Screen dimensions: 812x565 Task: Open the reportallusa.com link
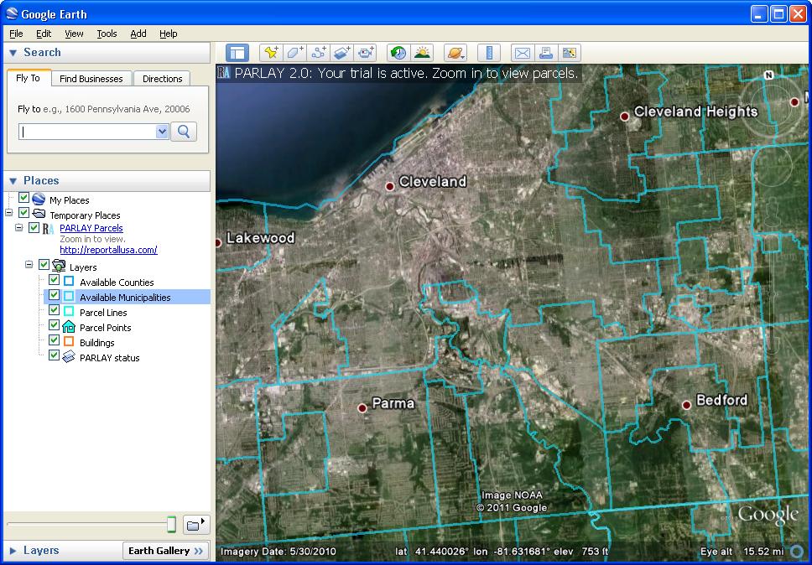(108, 250)
